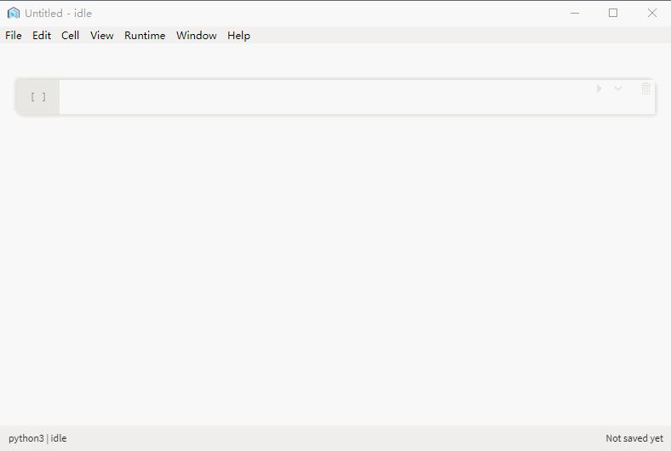Viewport: 671px width, 451px height.
Task: Focus the empty code cell input area
Action: [324, 97]
